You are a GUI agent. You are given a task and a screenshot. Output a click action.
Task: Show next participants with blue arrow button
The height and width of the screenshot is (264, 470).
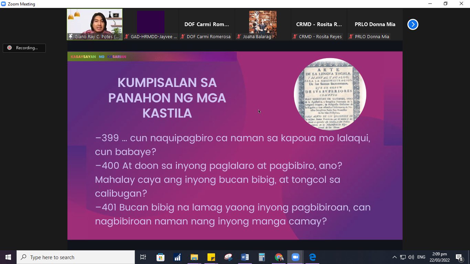tap(413, 24)
